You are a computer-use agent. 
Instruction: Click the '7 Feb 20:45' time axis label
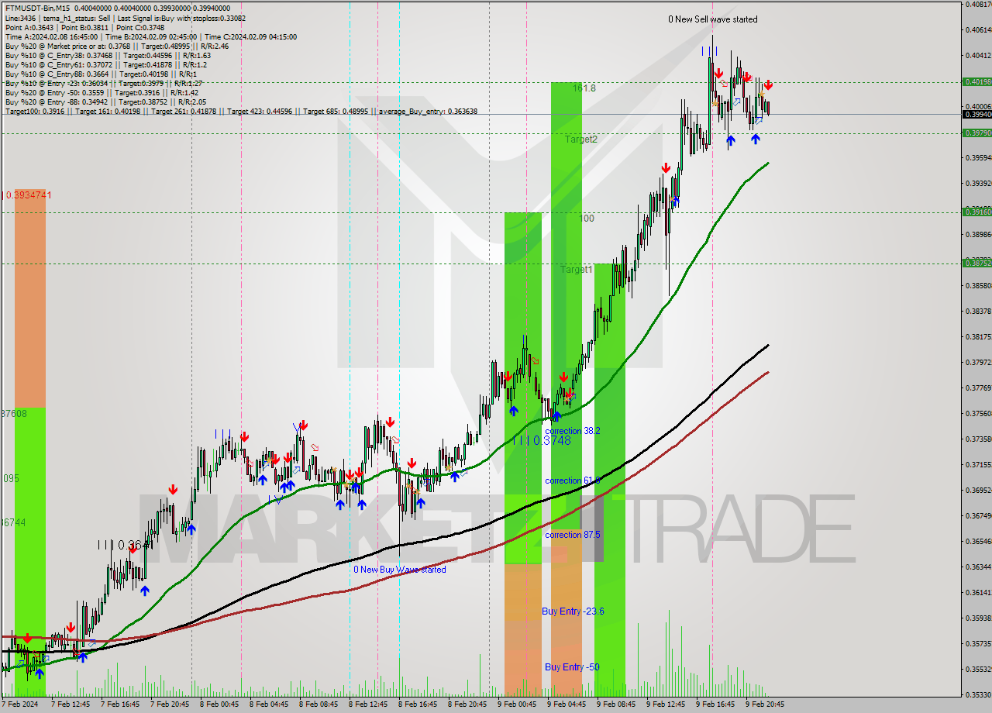pyautogui.click(x=170, y=704)
